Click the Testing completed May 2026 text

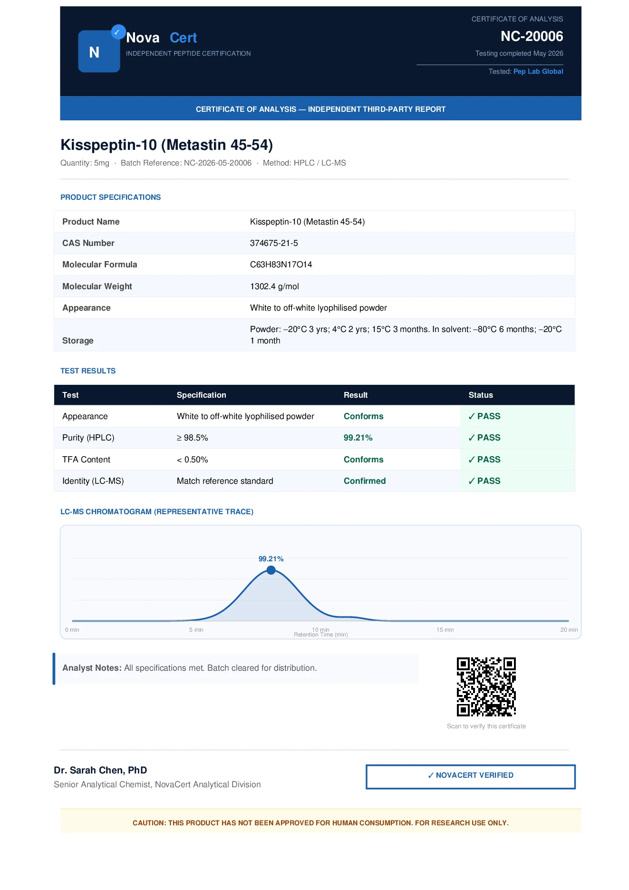coord(519,53)
